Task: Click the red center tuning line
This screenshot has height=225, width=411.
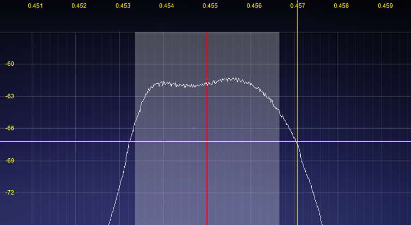Action: (207, 174)
